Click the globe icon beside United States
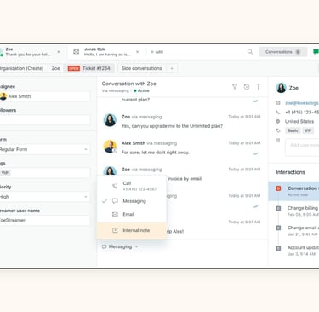 point(278,122)
